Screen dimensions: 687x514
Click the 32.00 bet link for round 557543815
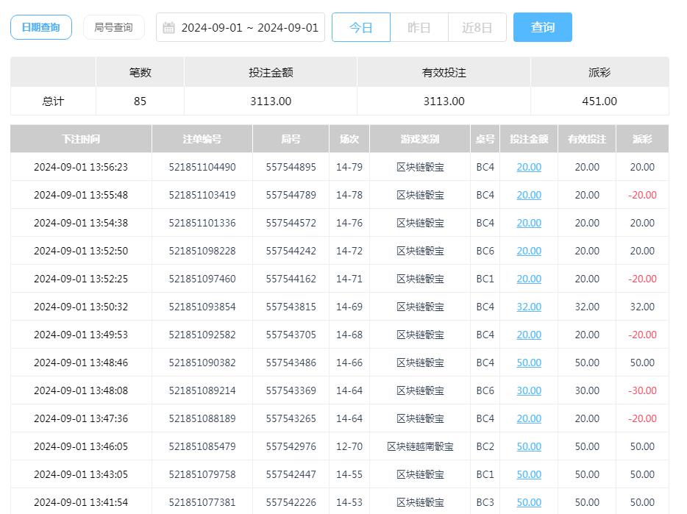(529, 307)
